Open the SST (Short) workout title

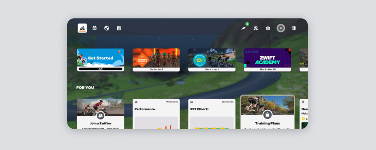pos(200,109)
